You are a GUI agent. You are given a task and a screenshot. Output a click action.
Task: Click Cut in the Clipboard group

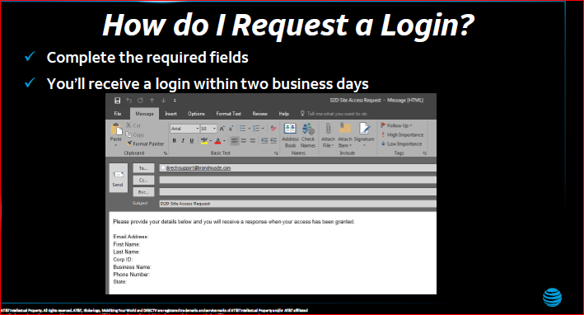(133, 125)
